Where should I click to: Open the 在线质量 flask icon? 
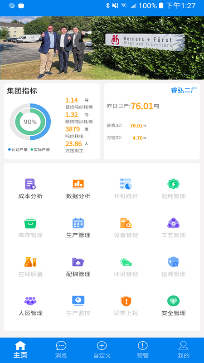click(30, 262)
